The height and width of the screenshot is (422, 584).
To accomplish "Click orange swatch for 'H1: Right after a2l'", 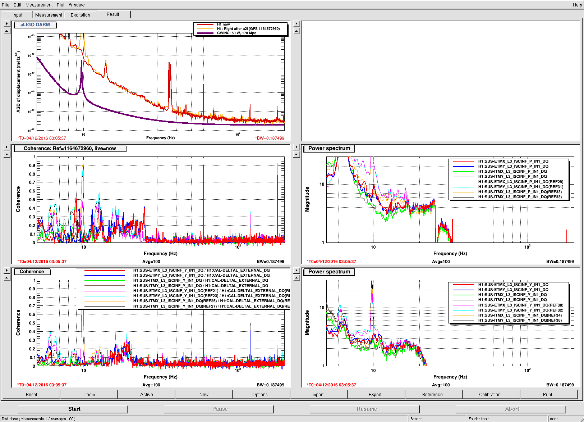I will 205,29.
